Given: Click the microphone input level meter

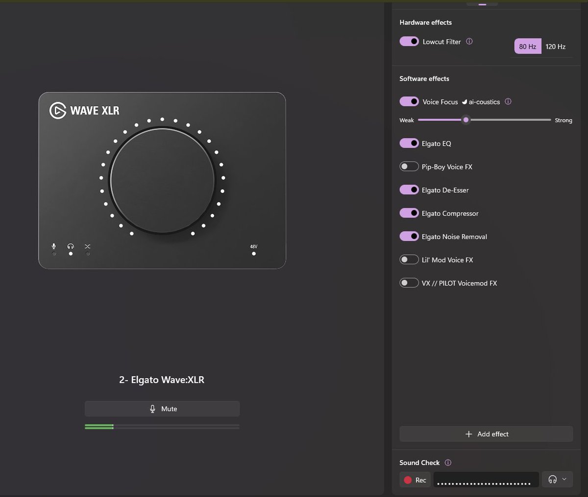Looking at the screenshot, I should [x=162, y=427].
